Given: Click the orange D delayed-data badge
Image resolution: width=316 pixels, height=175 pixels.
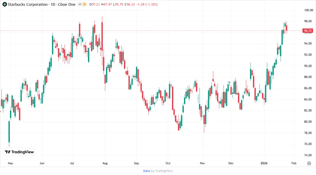Looking at the screenshot, I should point(84,4).
